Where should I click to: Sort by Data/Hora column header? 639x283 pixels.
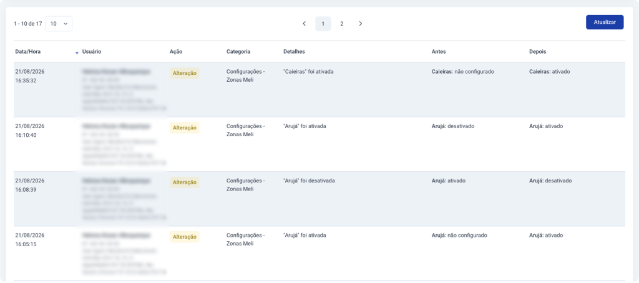pyautogui.click(x=28, y=52)
